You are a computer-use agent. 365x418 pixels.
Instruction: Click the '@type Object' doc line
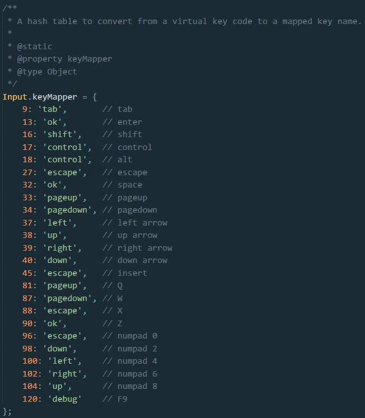(47, 72)
